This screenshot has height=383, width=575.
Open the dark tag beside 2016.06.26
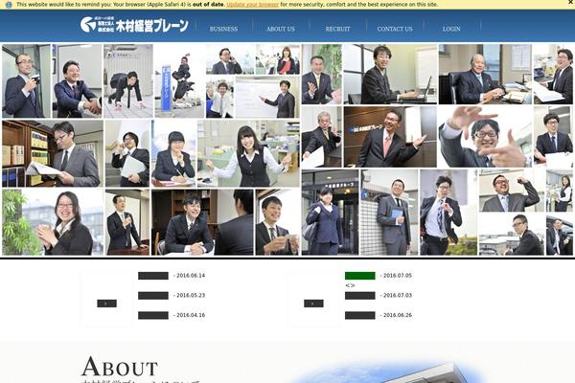click(x=360, y=315)
